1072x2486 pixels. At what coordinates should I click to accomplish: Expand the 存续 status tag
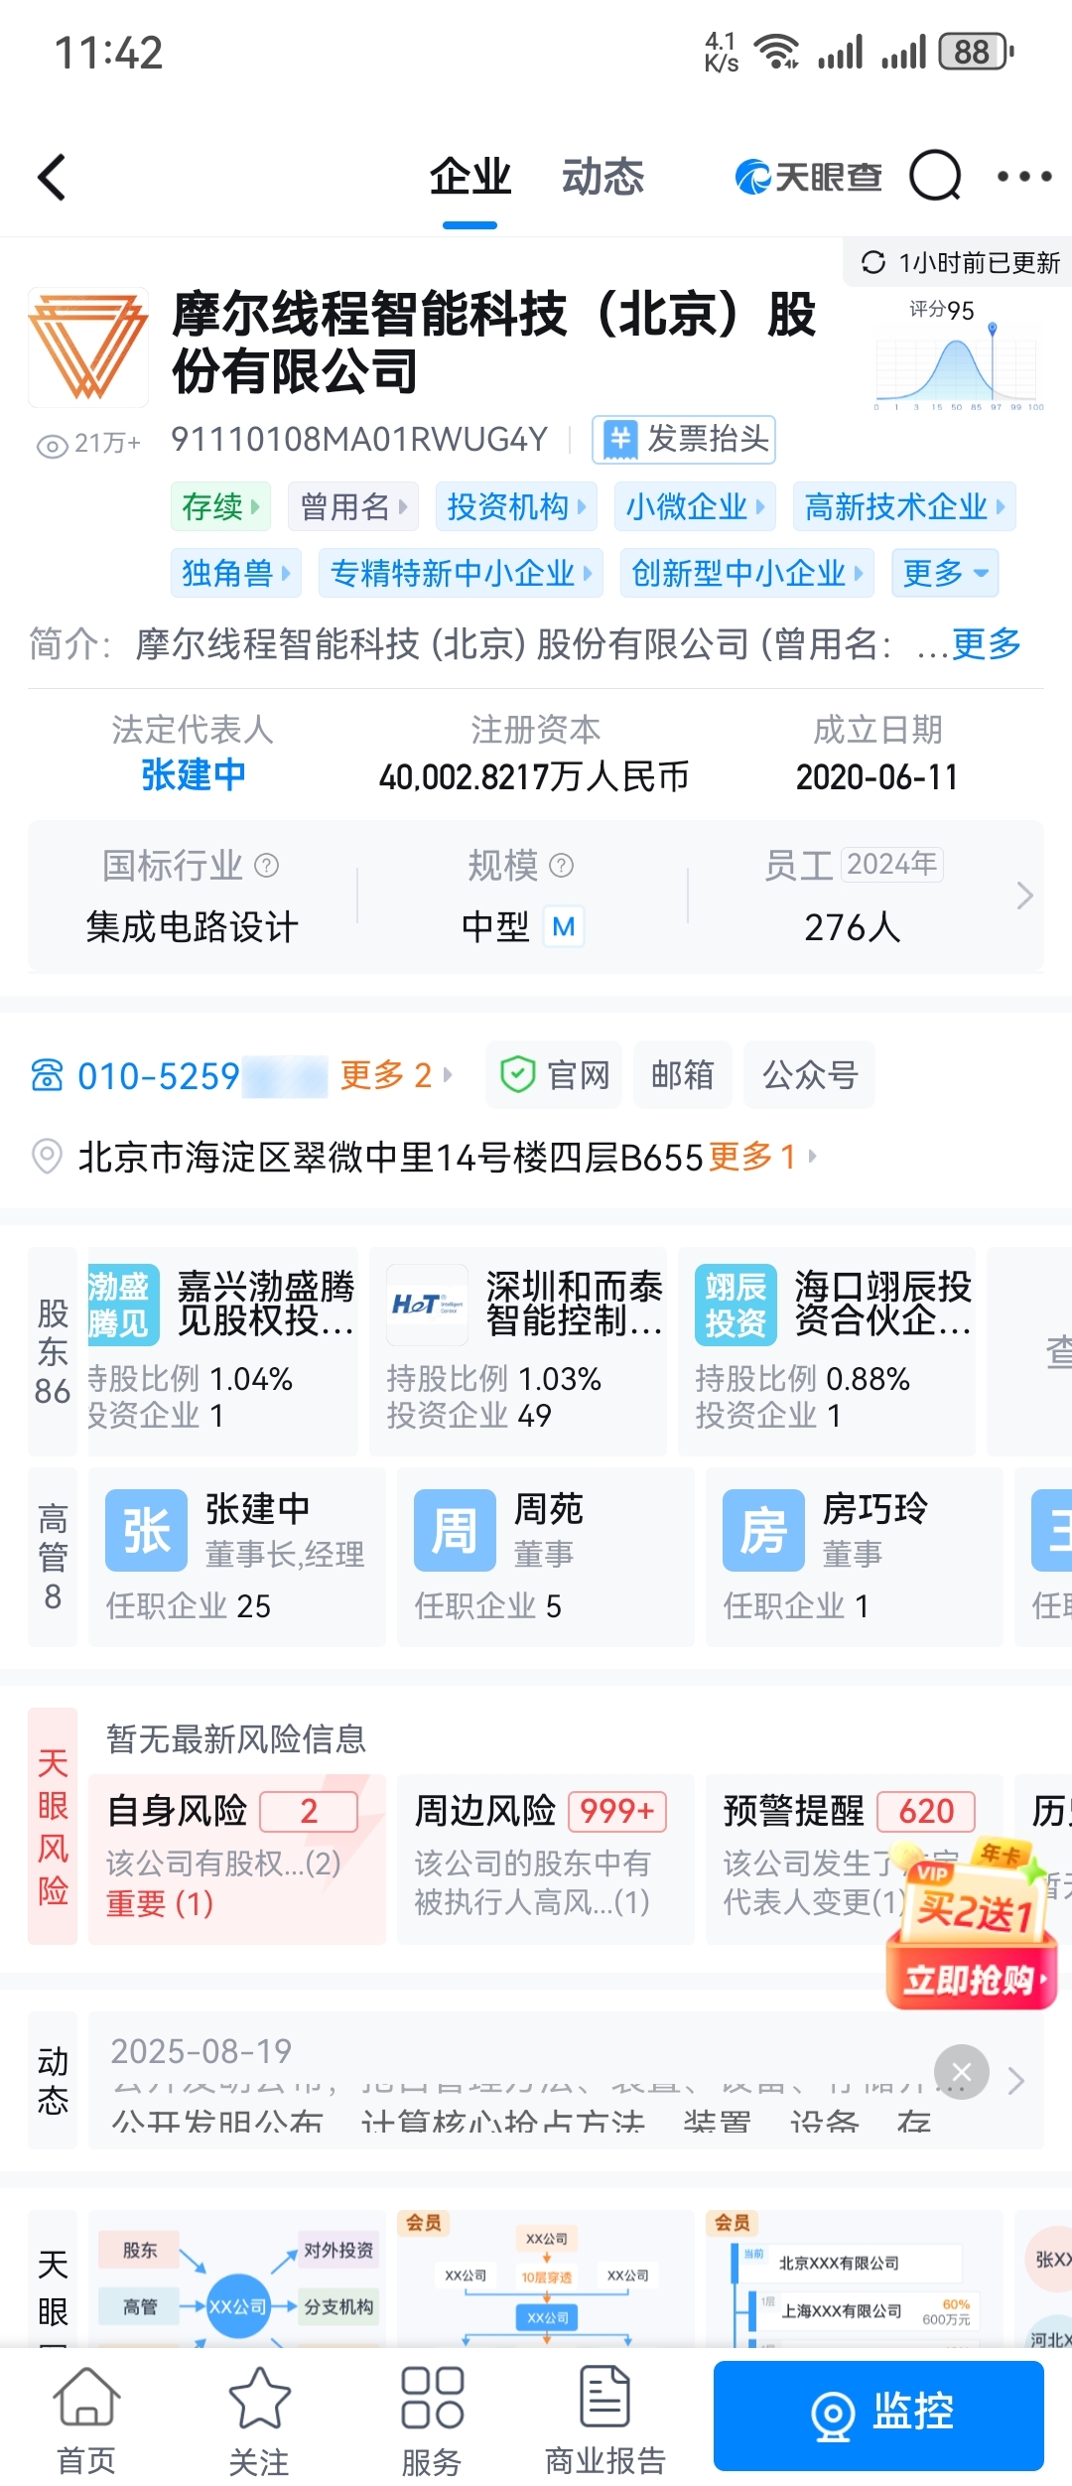point(221,506)
